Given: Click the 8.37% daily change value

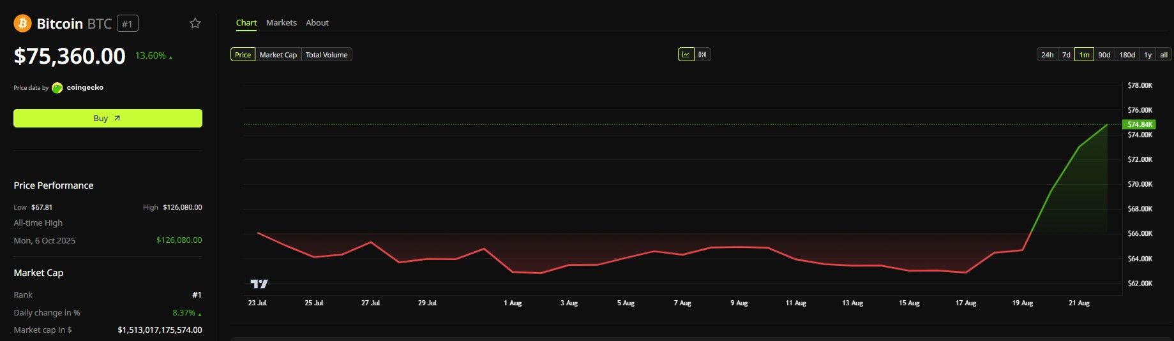Looking at the screenshot, I should tap(184, 313).
